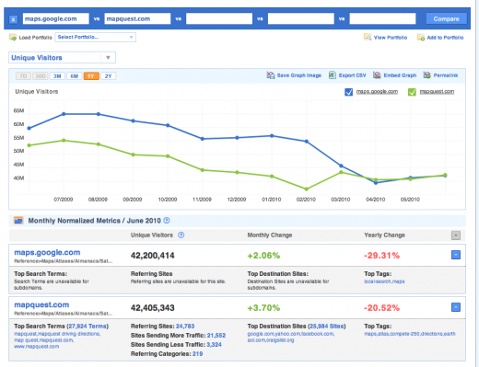Click the Embed Graph icon
Screen dimensions: 479x367
coord(377,75)
